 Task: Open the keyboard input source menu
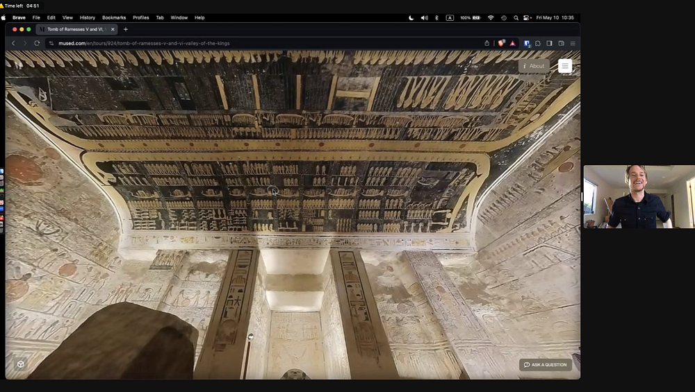pos(450,18)
